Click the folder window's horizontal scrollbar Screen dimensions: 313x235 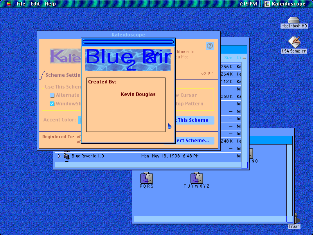210,219
